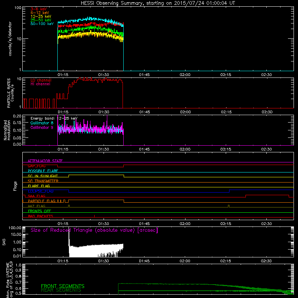Click the counts/s/detector axis label

tap(10, 39)
